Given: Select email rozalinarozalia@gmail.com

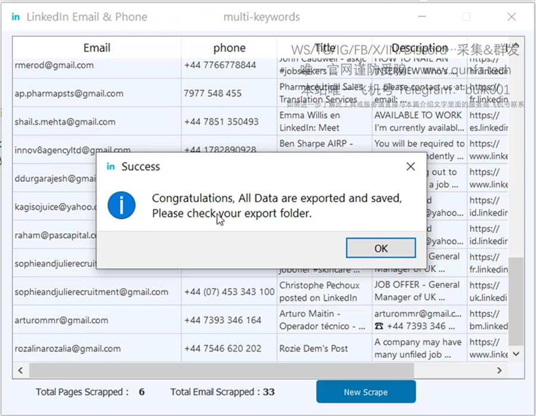Looking at the screenshot, I should [x=68, y=348].
